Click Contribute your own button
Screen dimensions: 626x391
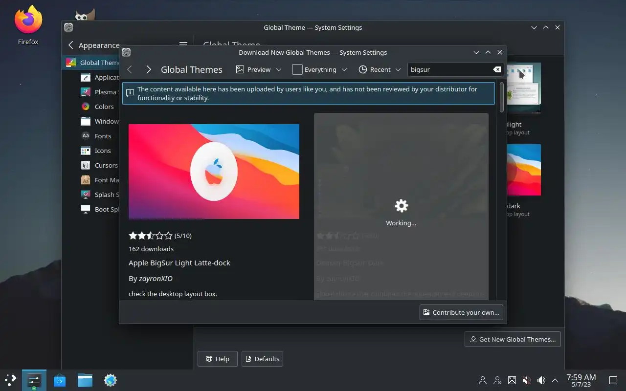tap(461, 312)
